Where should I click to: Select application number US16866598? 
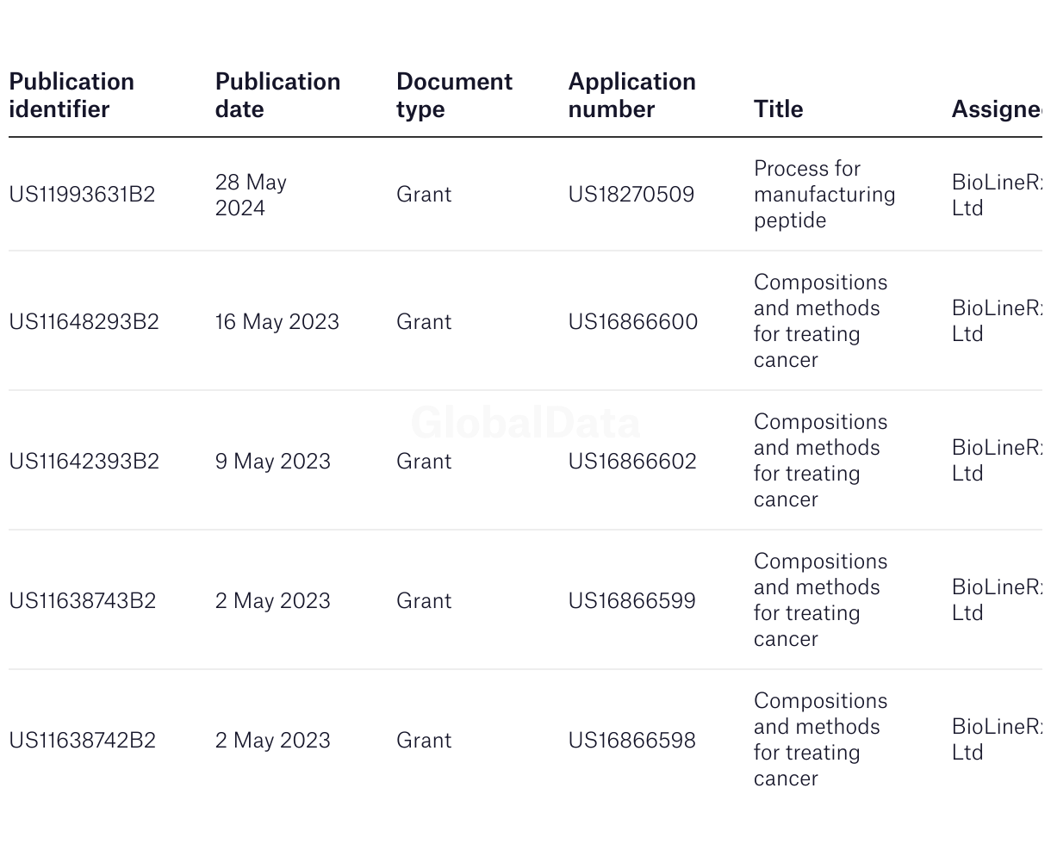point(631,741)
